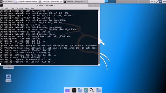Launch the web browser compass icon in the dock

click(86, 90)
